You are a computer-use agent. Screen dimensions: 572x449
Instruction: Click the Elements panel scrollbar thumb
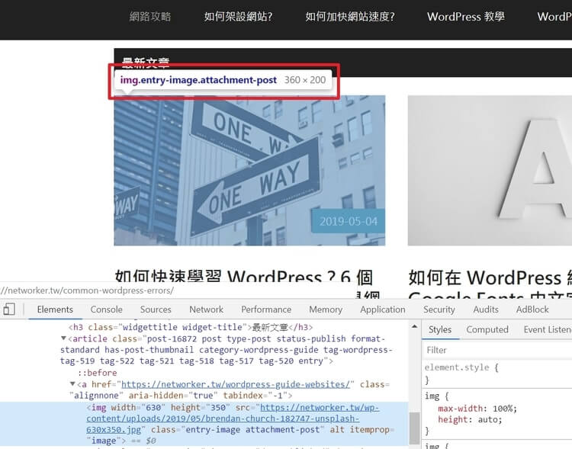pyautogui.click(x=415, y=428)
